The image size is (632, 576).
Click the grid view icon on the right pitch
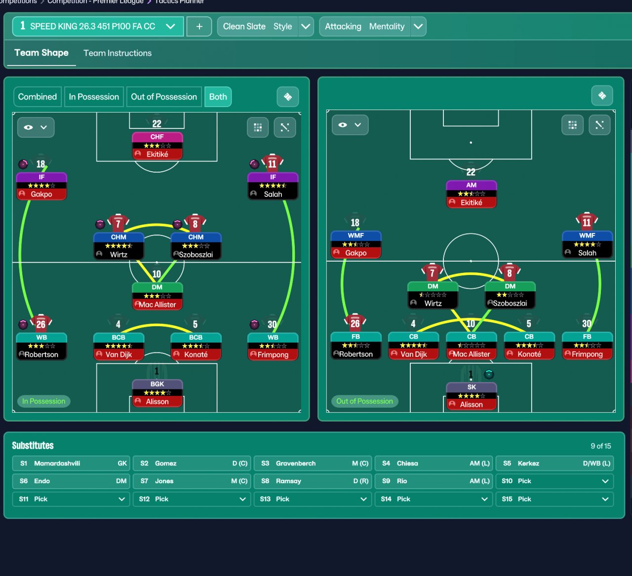(572, 125)
